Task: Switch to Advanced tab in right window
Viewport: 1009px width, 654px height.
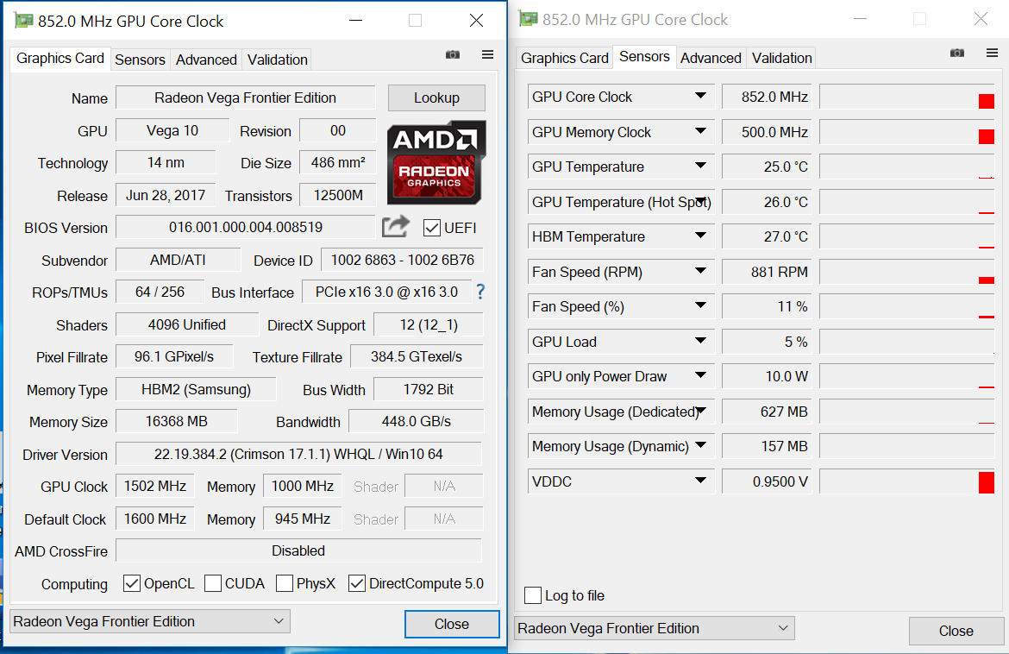Action: [711, 58]
